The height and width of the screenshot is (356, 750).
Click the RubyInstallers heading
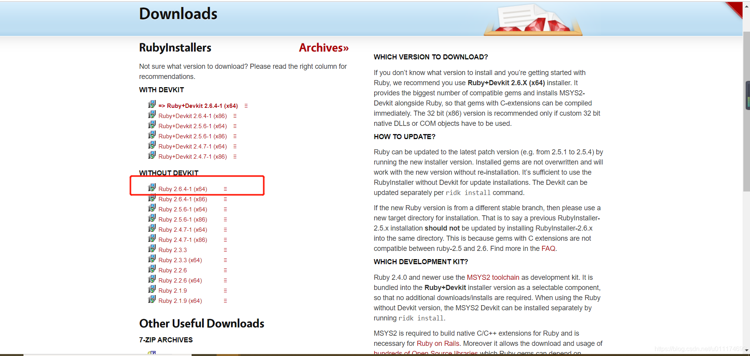175,48
